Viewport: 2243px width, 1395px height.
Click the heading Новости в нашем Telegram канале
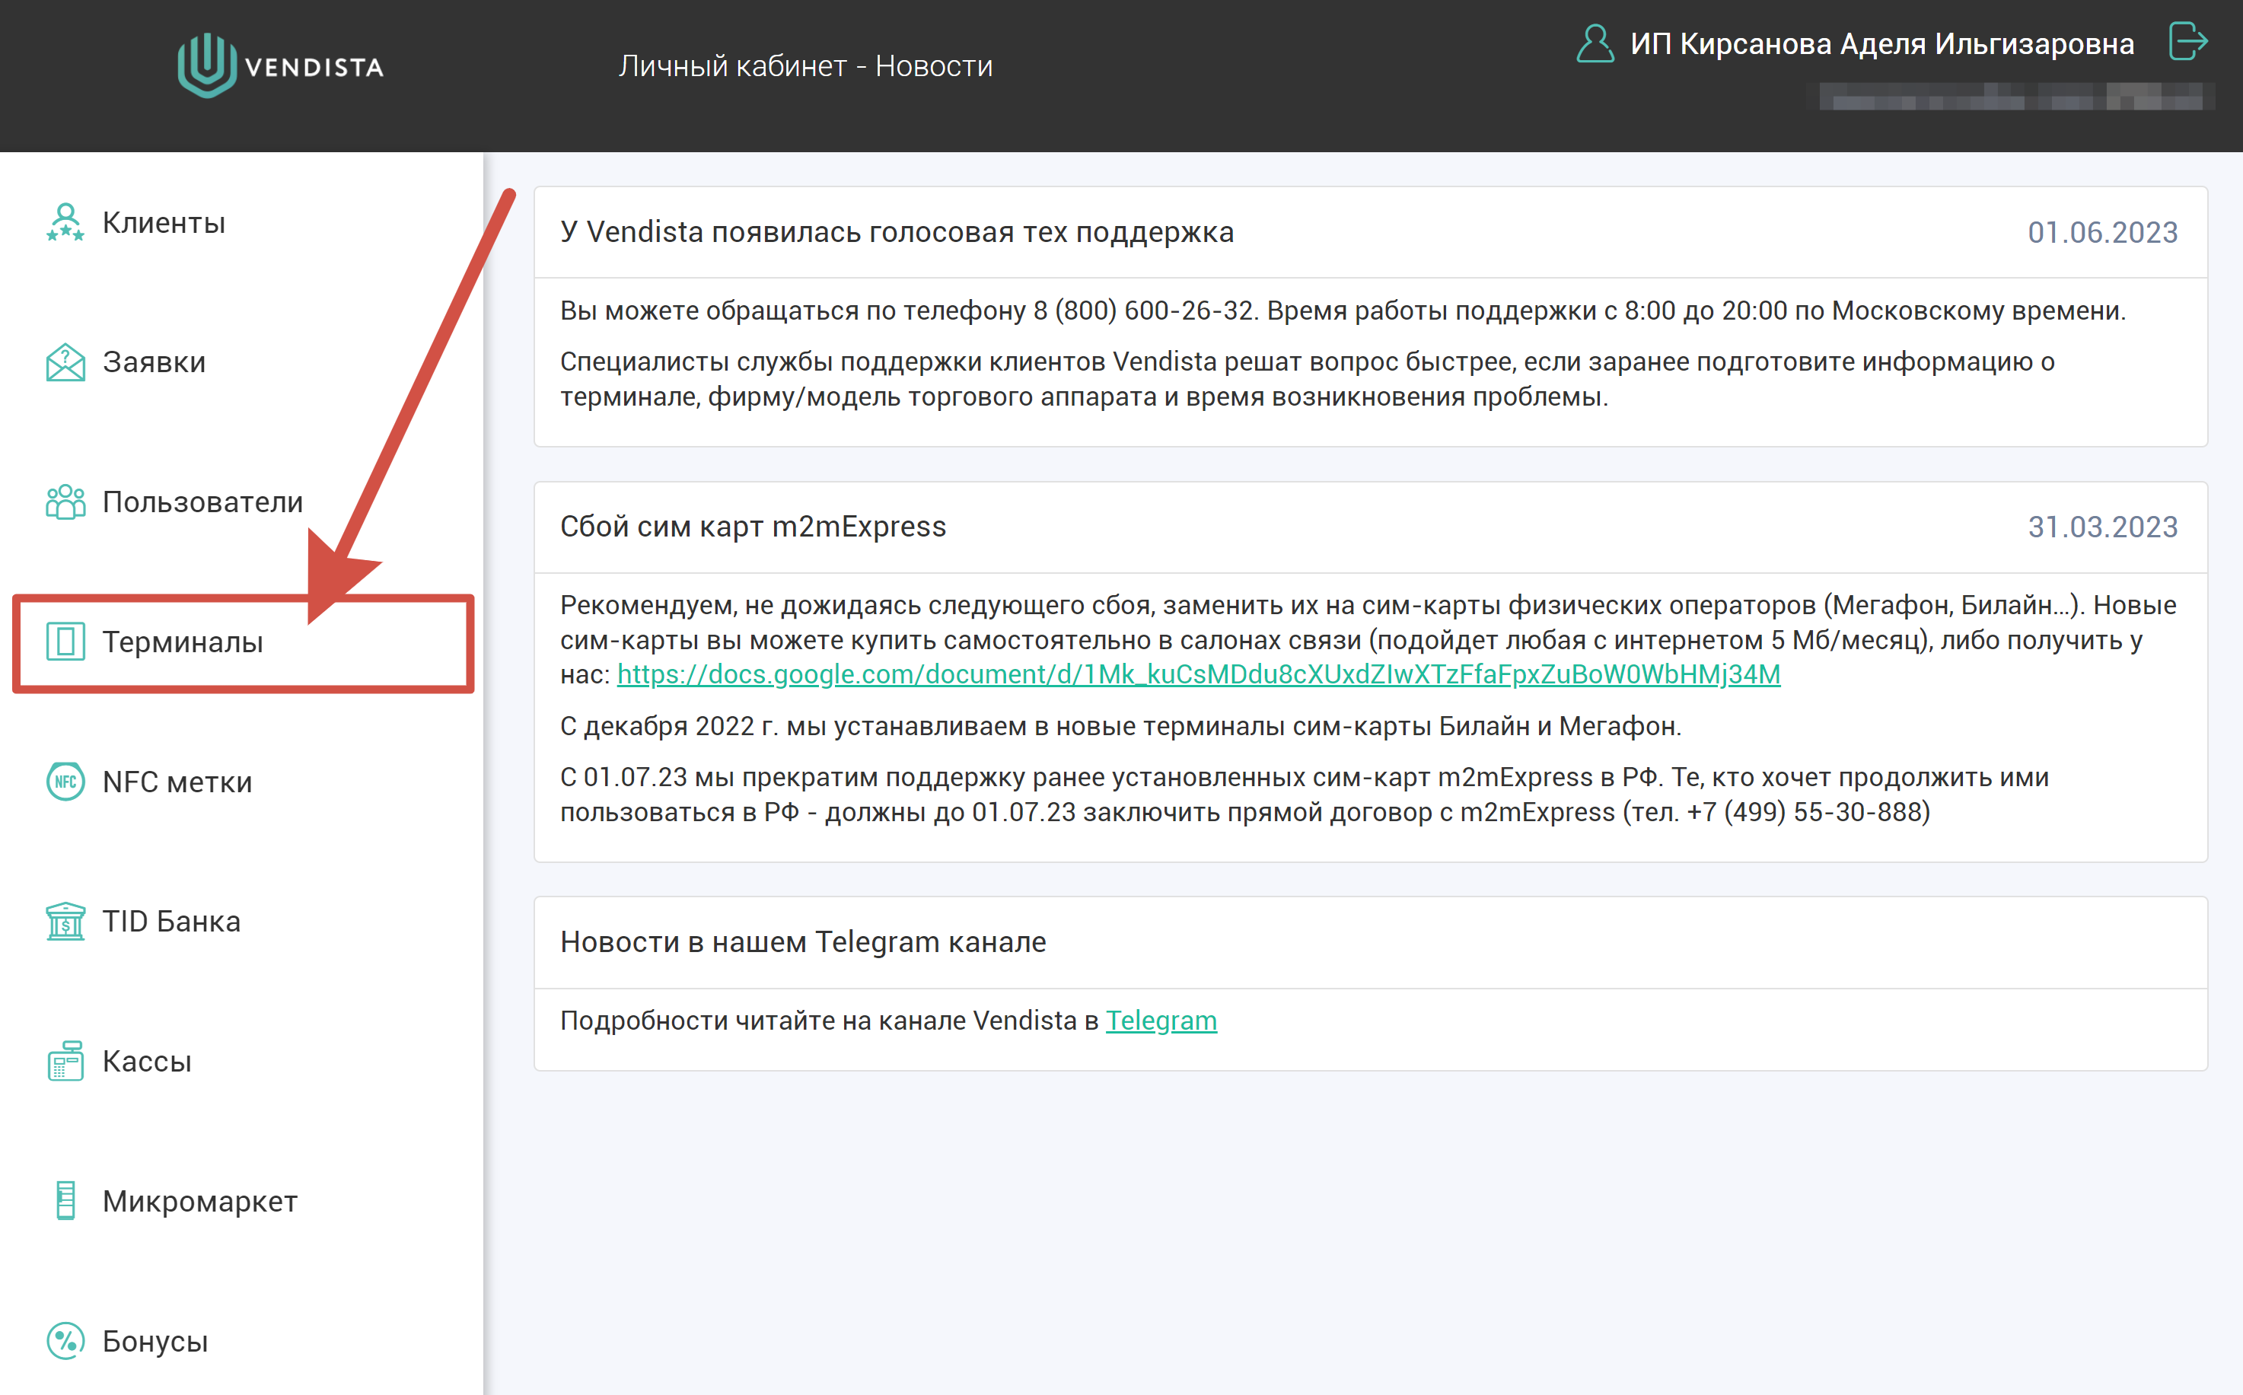click(803, 941)
